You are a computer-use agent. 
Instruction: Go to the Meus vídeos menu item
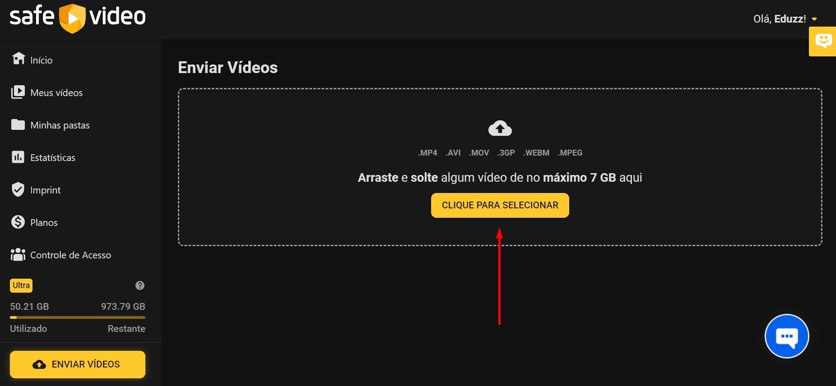click(x=56, y=92)
